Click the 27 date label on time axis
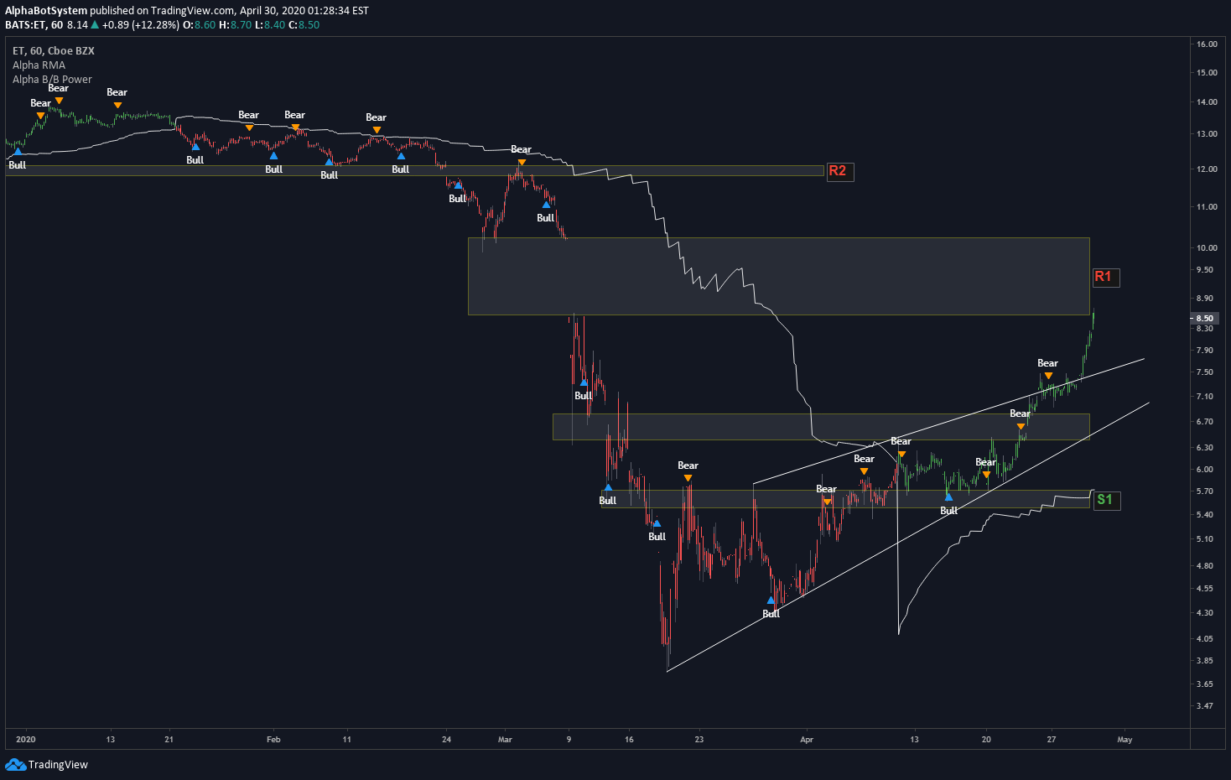The image size is (1231, 780). pyautogui.click(x=1052, y=740)
